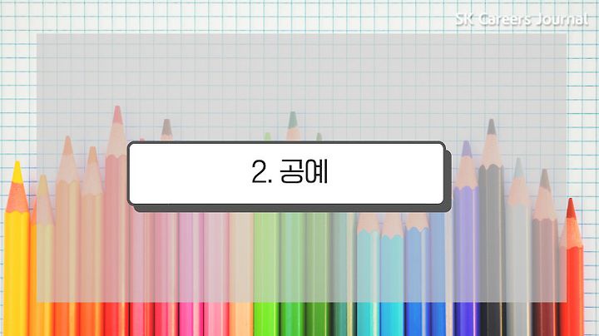Open the SK Careers Journal watermark
Screen dimensions: 599x336
click(522, 19)
